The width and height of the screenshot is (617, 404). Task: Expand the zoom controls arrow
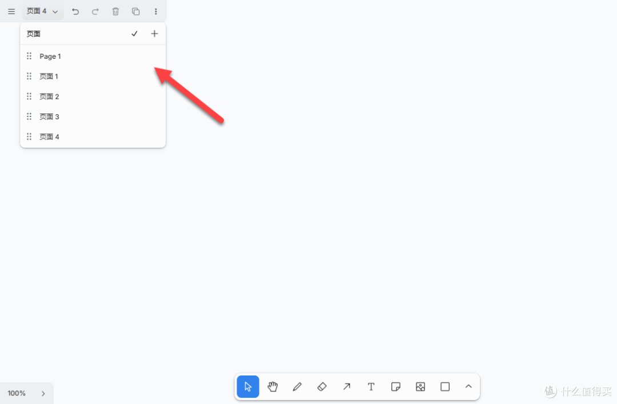pyautogui.click(x=43, y=393)
